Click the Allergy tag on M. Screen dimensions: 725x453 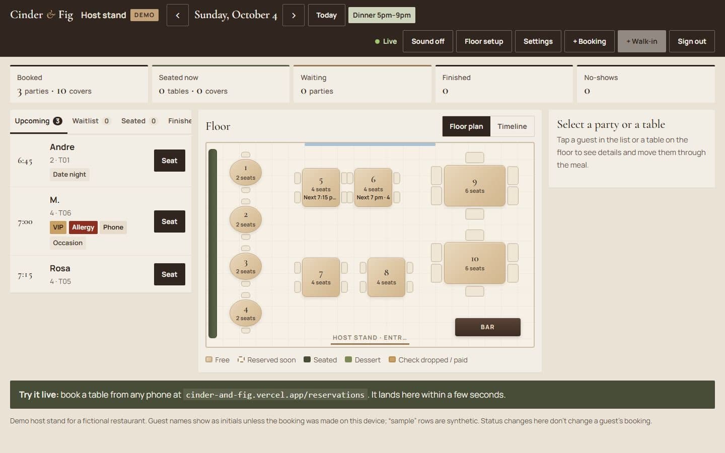(83, 228)
